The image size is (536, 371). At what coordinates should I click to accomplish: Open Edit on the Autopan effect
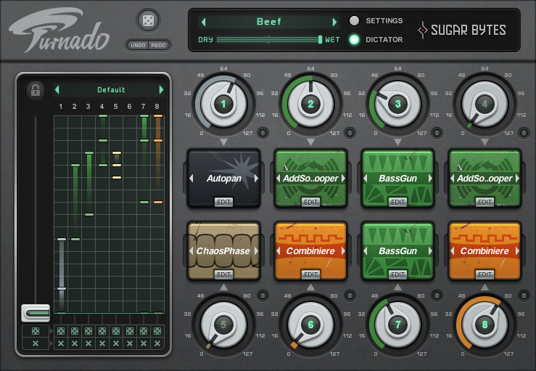(x=224, y=203)
